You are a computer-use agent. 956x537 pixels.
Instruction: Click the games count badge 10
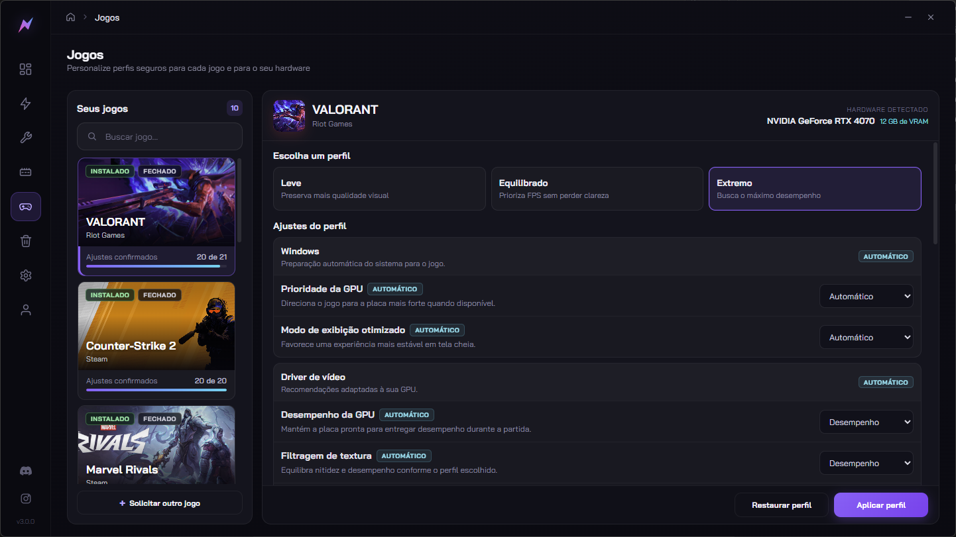tap(235, 108)
